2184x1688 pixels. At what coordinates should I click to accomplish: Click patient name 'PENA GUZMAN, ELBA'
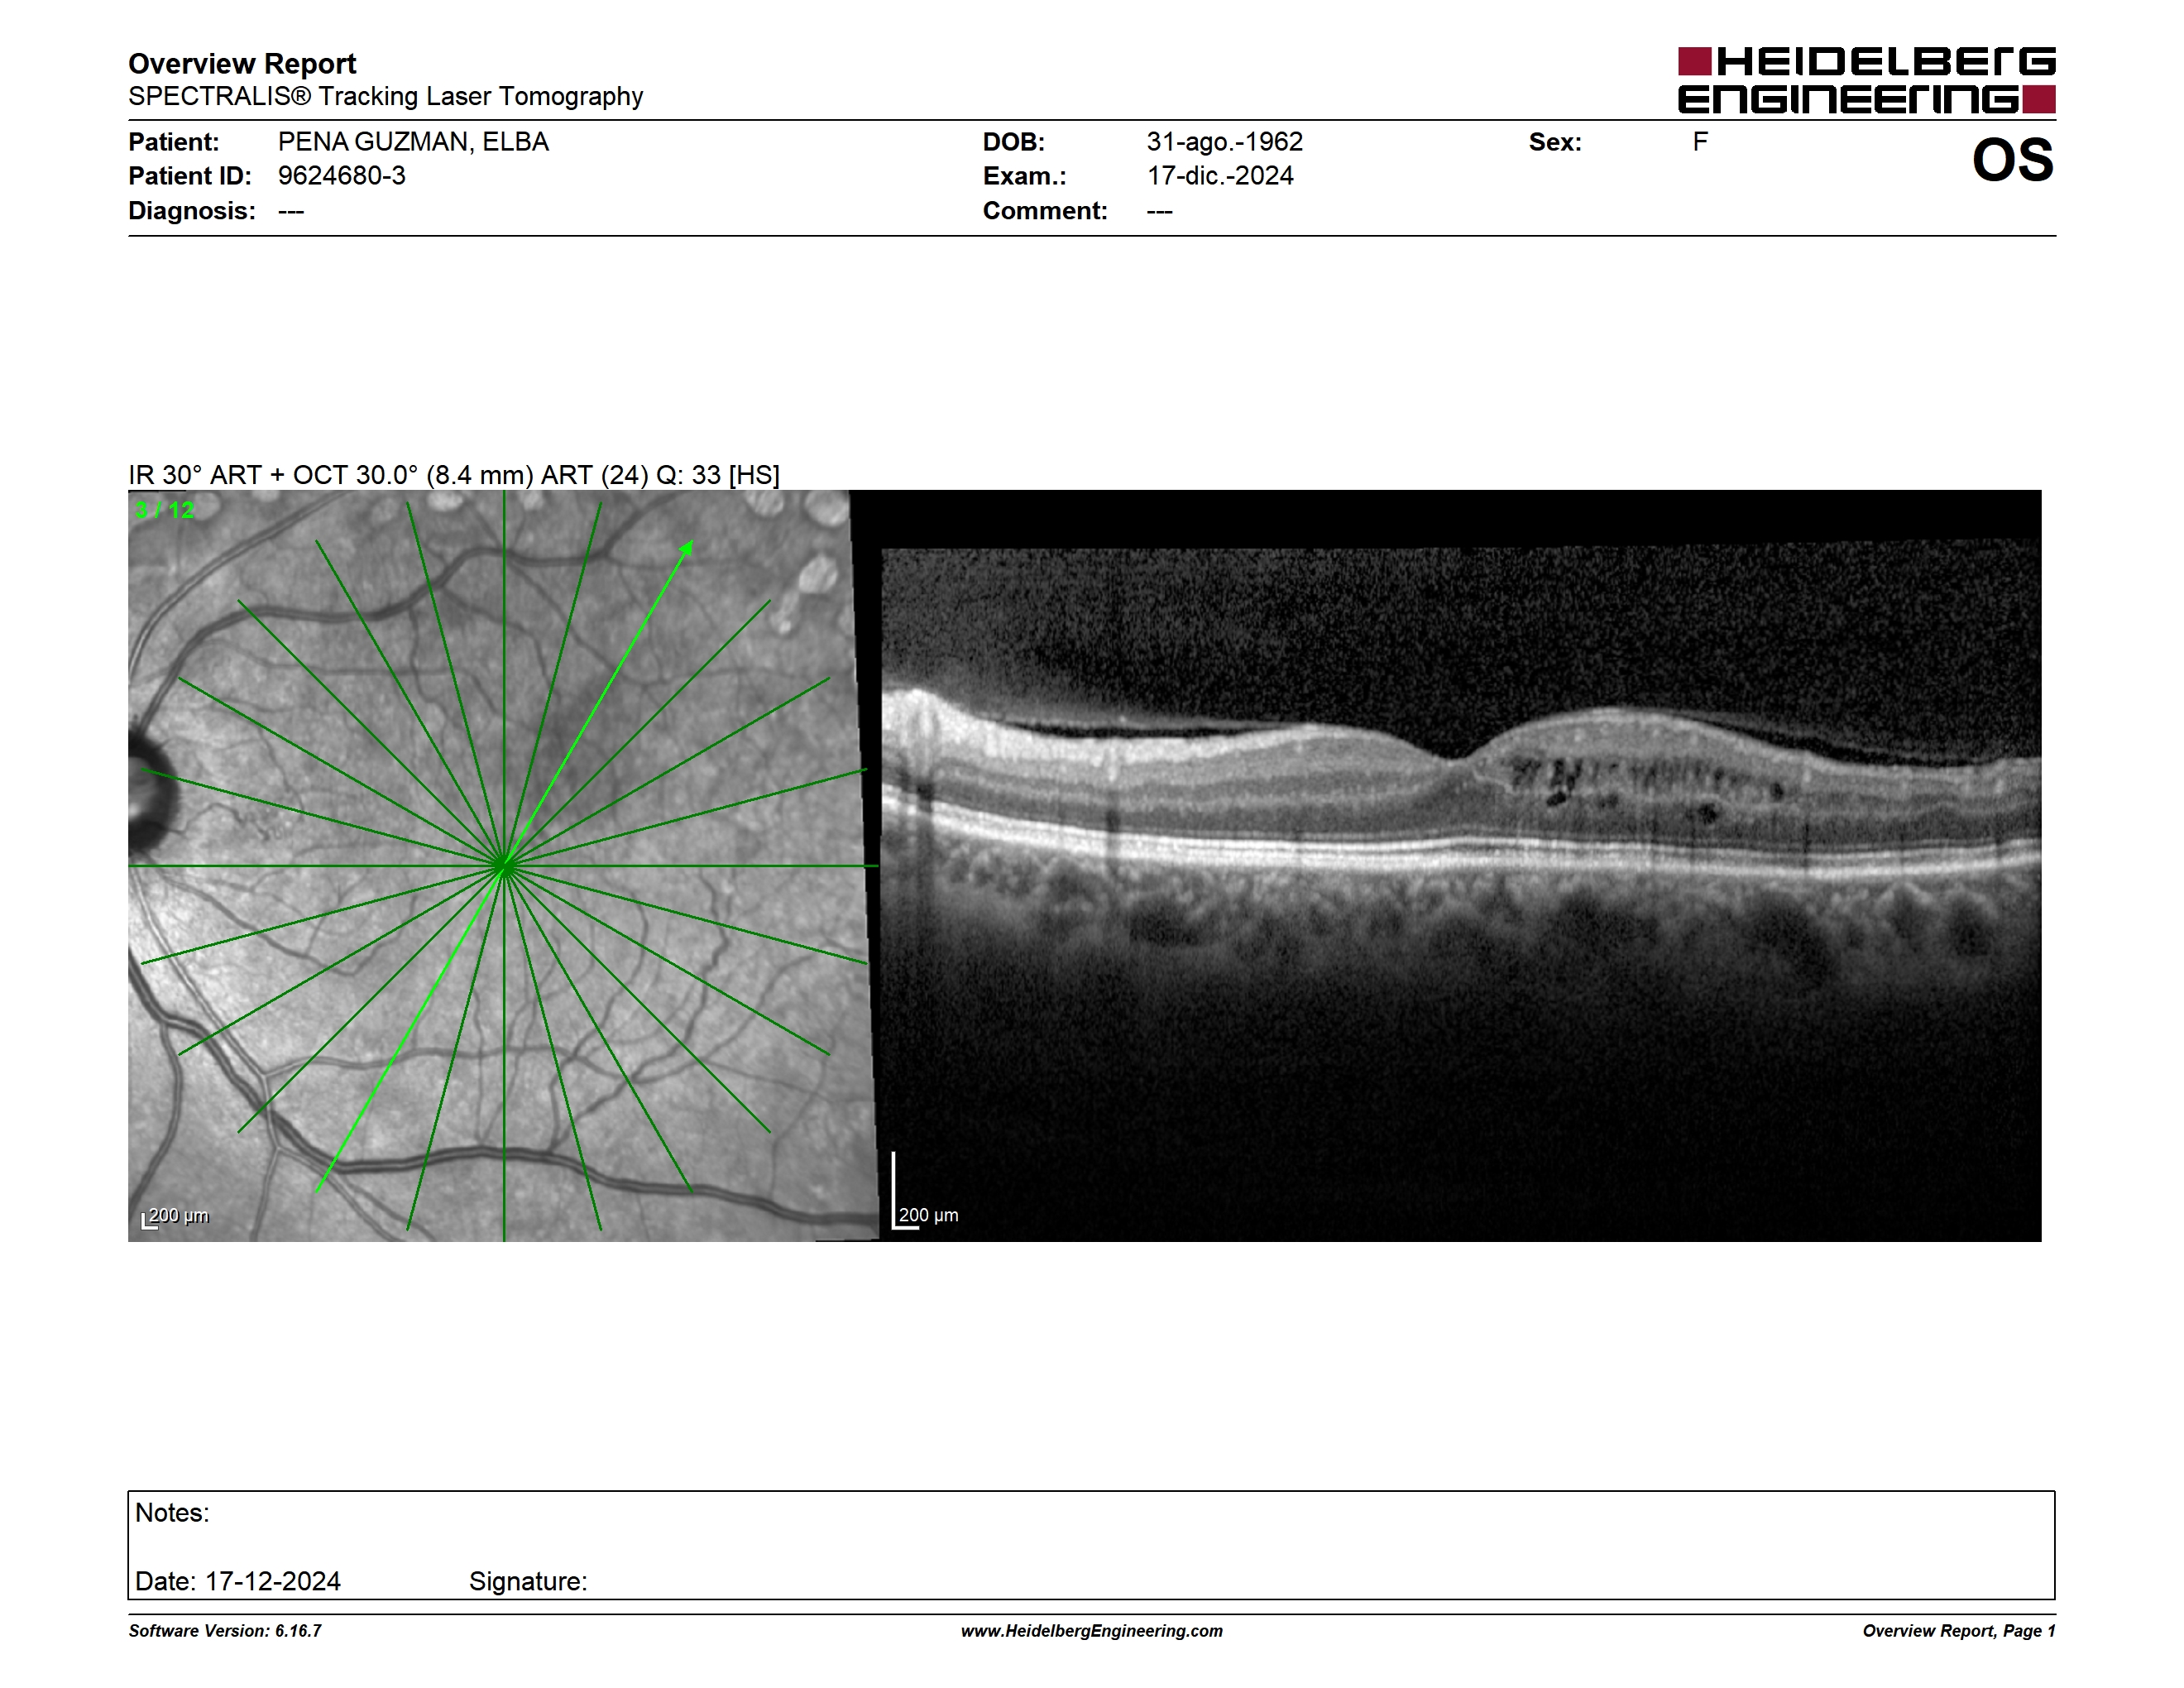coord(413,142)
